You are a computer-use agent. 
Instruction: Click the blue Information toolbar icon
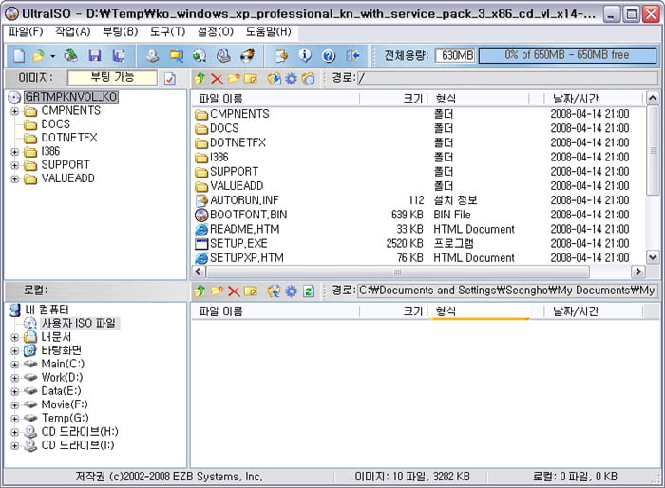coord(305,55)
